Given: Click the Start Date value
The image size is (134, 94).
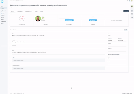Looking at the screenshot, I should tap(110, 41).
